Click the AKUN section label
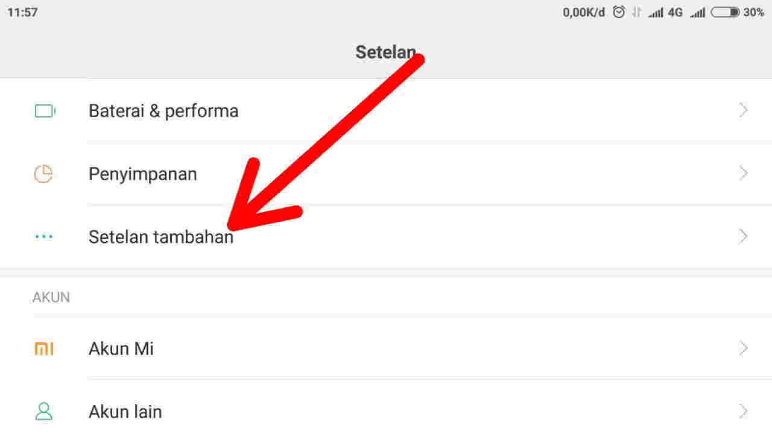 coord(51,297)
